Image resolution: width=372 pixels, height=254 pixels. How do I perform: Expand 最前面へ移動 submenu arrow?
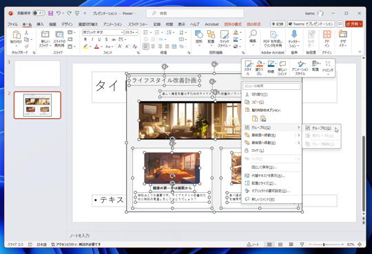coord(298,135)
